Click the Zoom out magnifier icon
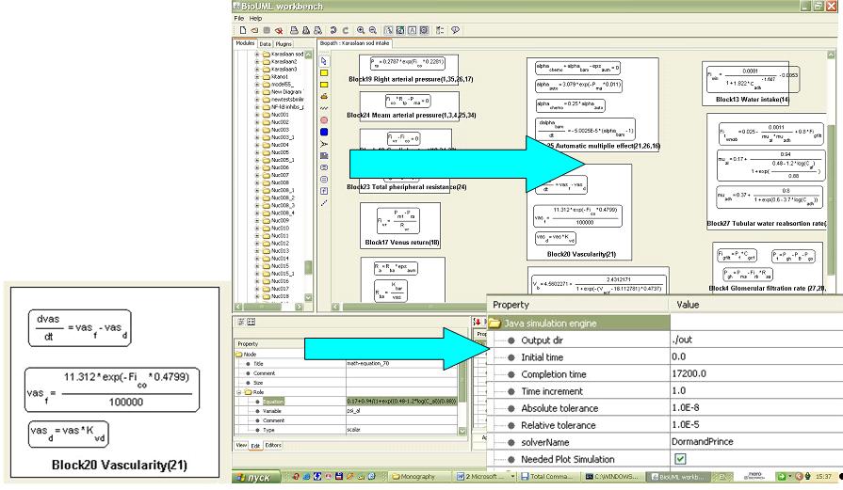843x490 pixels. coord(372,30)
